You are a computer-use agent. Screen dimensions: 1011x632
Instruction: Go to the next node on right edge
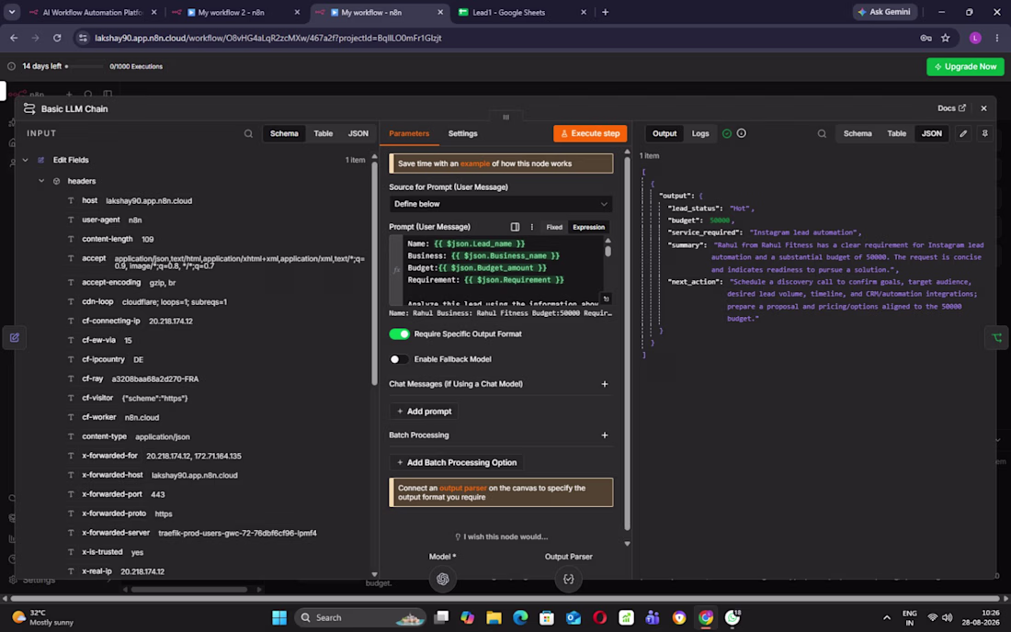(x=997, y=337)
